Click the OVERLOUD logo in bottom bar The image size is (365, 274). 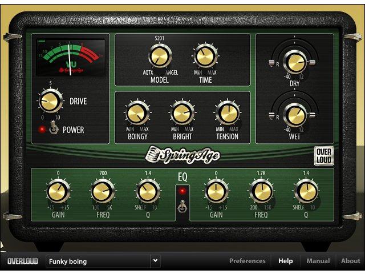23,261
